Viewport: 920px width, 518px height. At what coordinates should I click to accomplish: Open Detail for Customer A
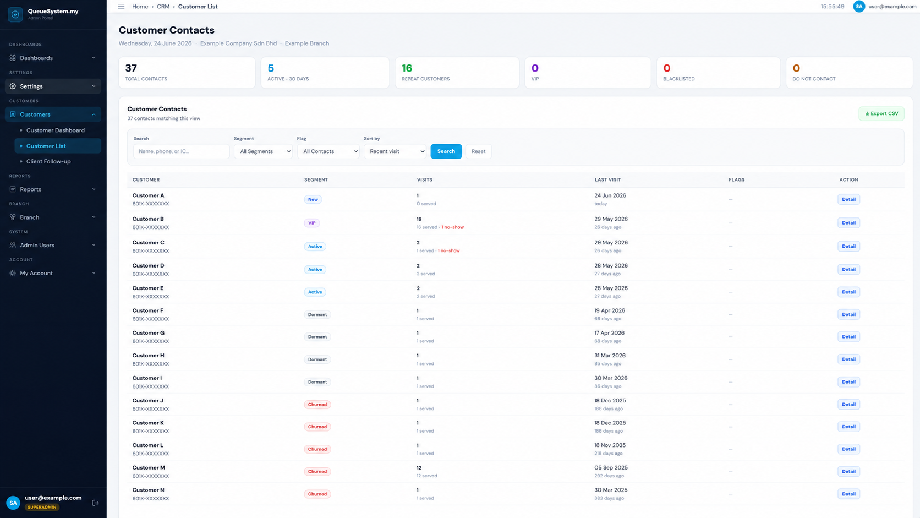[x=848, y=199]
